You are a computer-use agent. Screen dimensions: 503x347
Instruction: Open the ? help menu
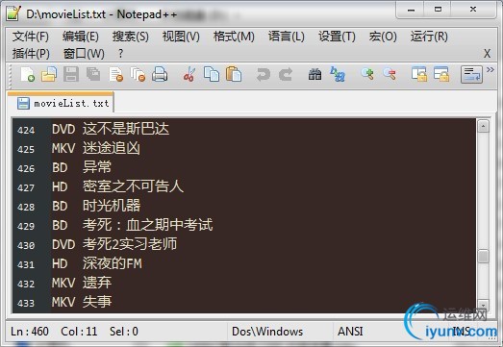click(x=120, y=54)
